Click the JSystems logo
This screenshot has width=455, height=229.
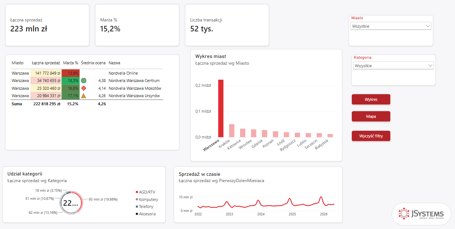[x=421, y=213]
